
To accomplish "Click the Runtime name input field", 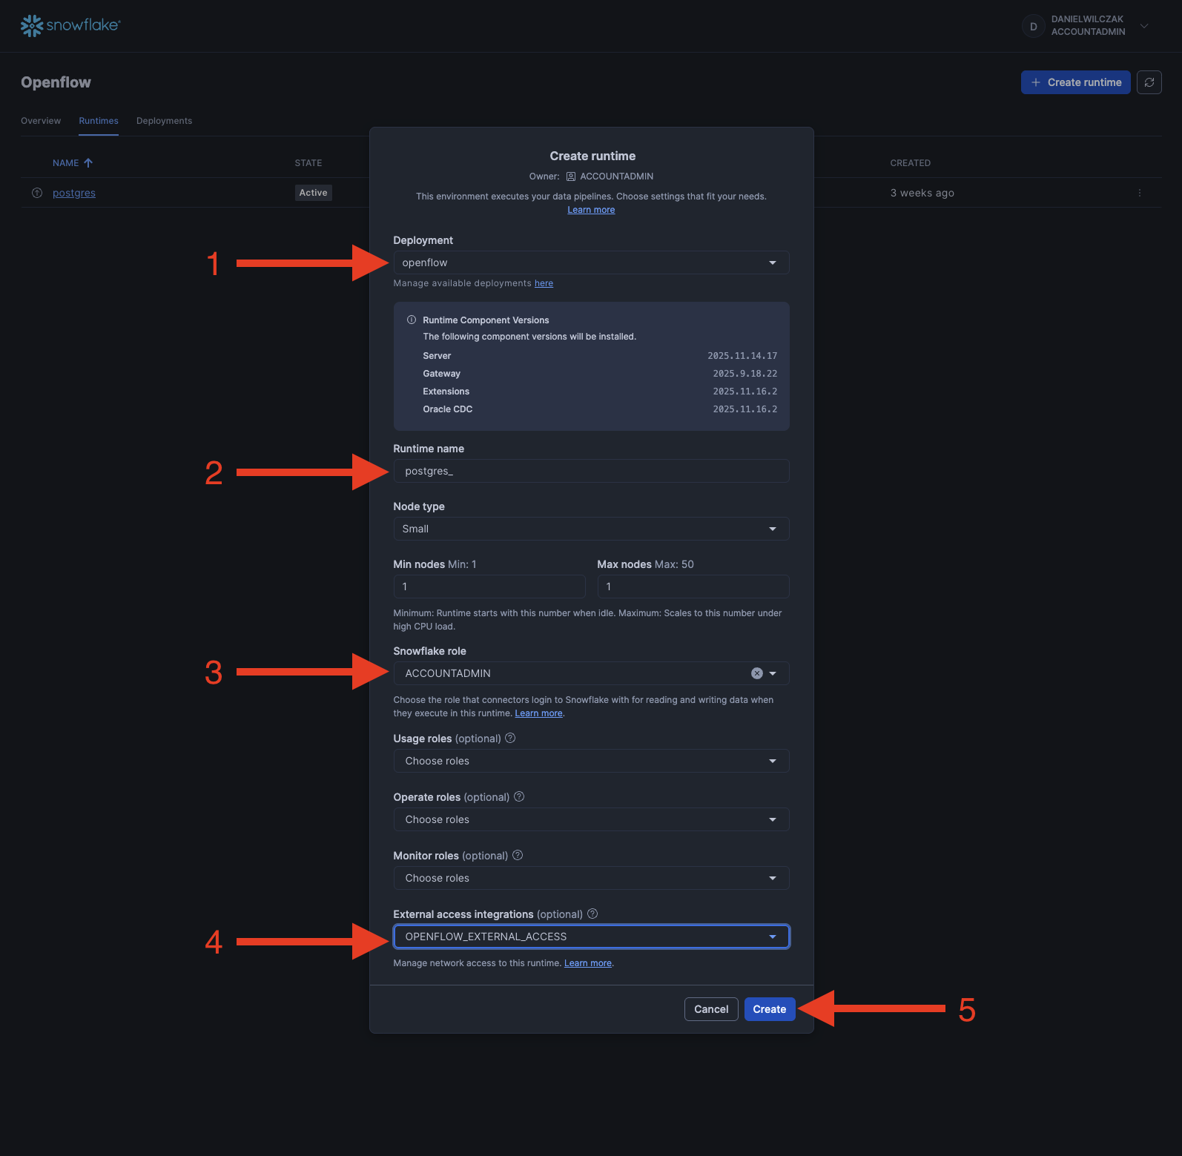I will click(590, 471).
